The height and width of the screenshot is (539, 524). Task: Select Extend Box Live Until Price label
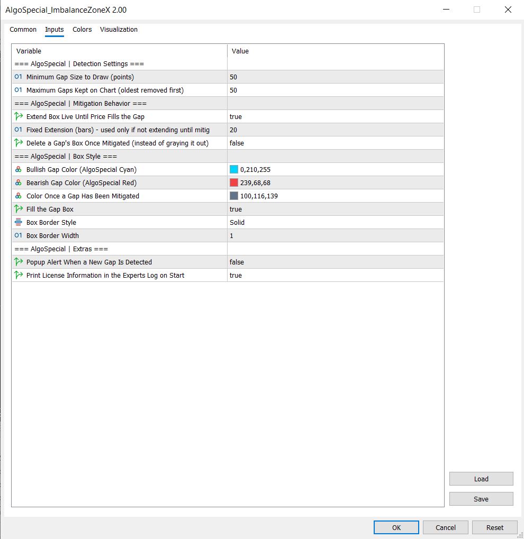pyautogui.click(x=85, y=116)
